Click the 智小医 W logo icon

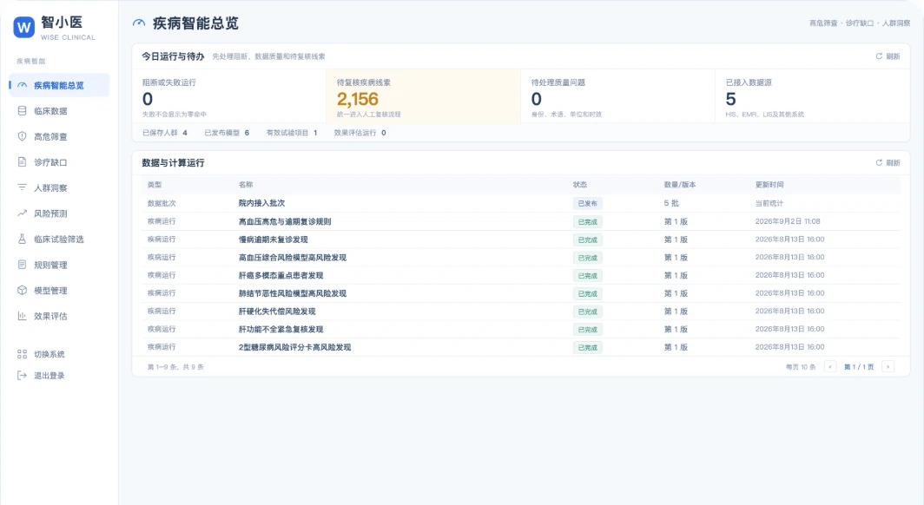(x=24, y=27)
